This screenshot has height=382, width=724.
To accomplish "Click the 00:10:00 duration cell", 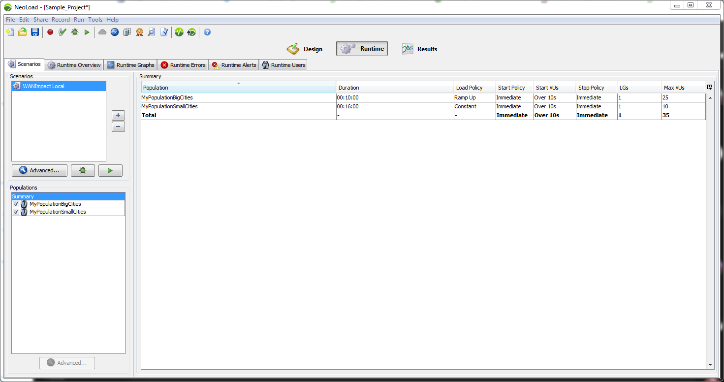I will [x=395, y=97].
